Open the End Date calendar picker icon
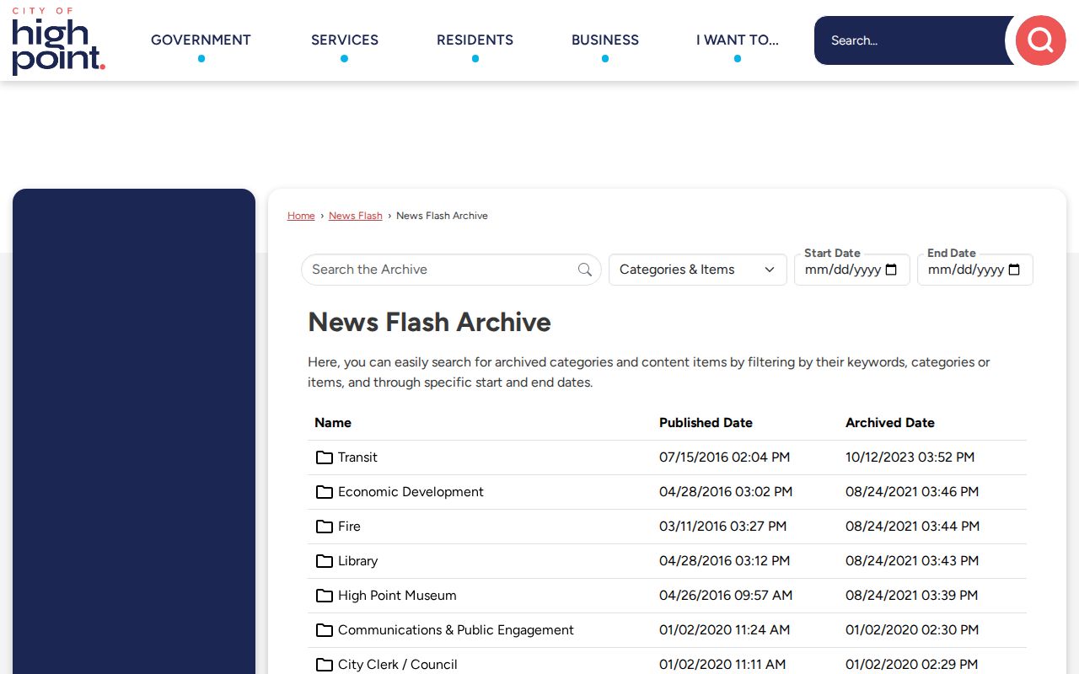Screen dimensions: 1079x674 [1014, 270]
